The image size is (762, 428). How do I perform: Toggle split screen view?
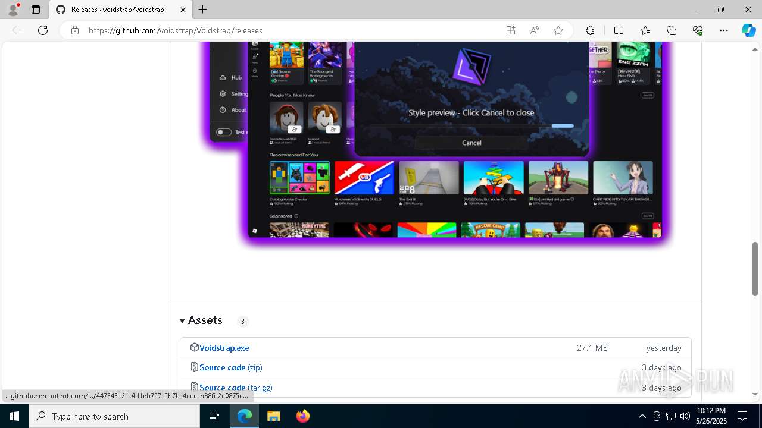(619, 30)
